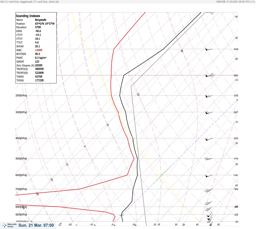Click the '600[hPa]' pressure label

click(x=21, y=175)
